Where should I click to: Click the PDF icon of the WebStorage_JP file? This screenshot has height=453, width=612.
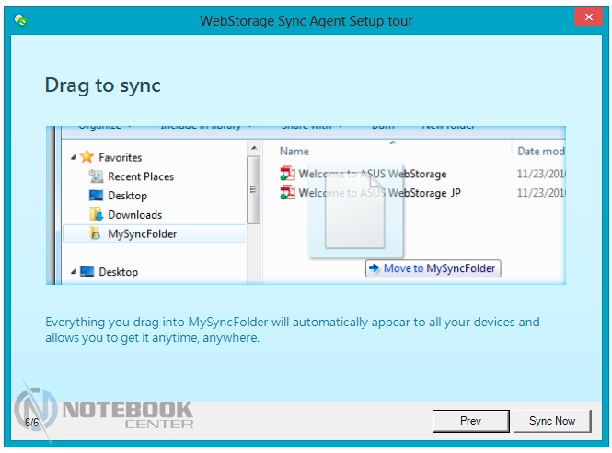click(288, 192)
